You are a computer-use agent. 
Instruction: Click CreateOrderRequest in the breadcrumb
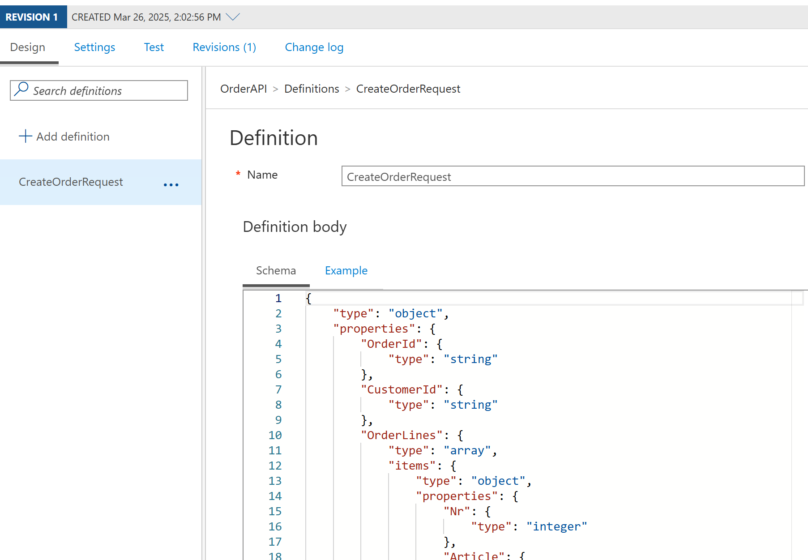pos(408,89)
